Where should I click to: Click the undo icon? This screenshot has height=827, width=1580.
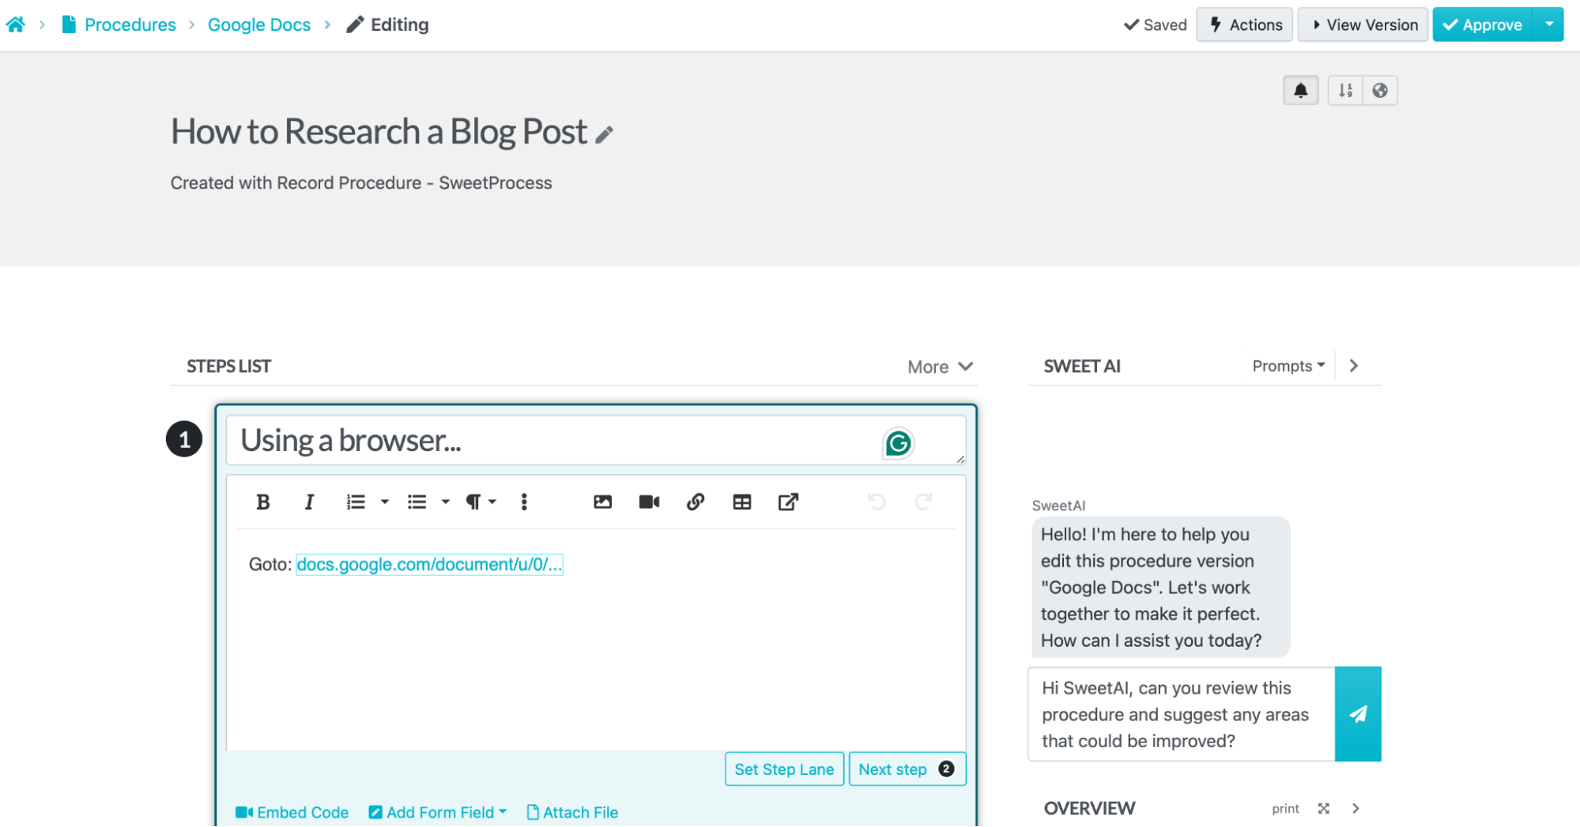coord(877,502)
